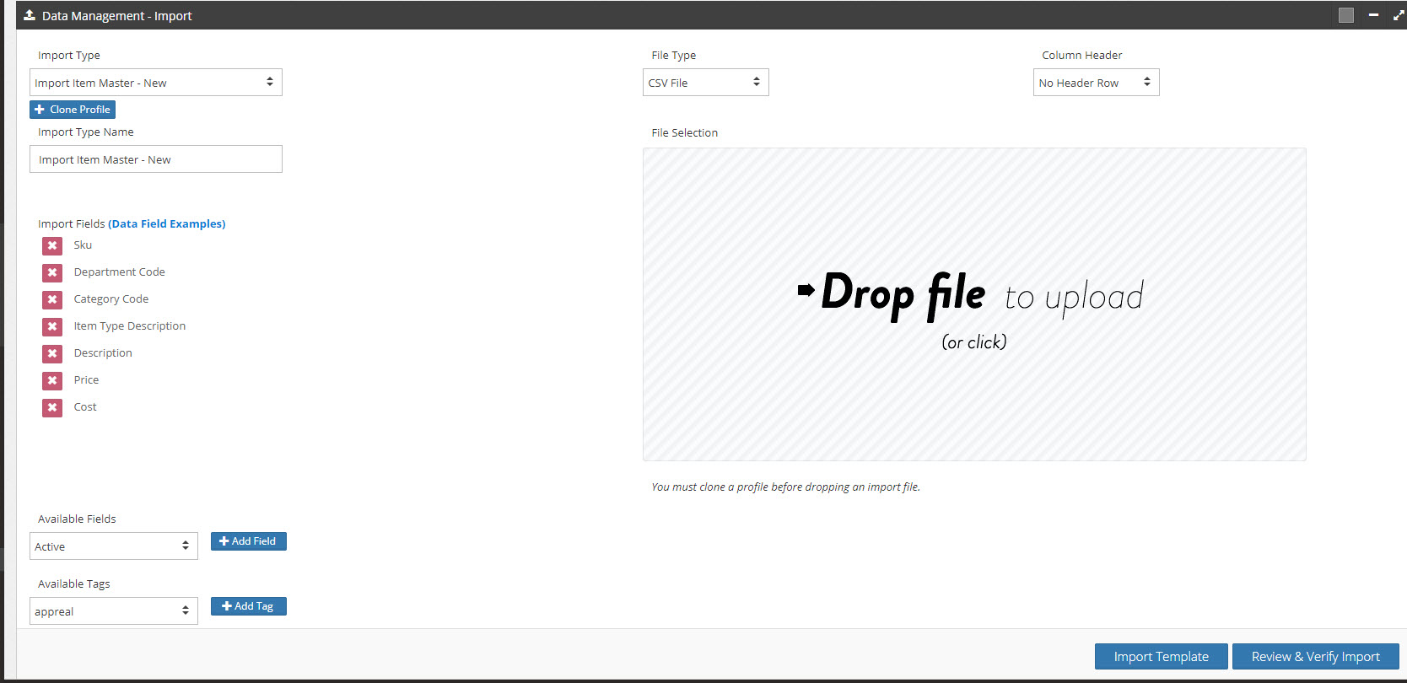Click the upload icon in title bar
This screenshot has height=683, width=1407.
click(30, 15)
